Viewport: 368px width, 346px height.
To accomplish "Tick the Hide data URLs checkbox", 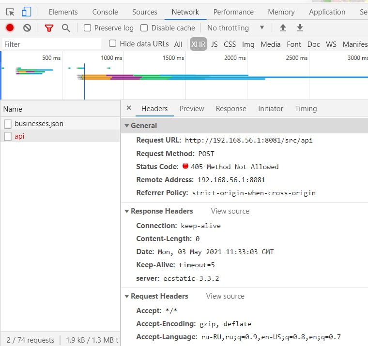I will pos(113,44).
